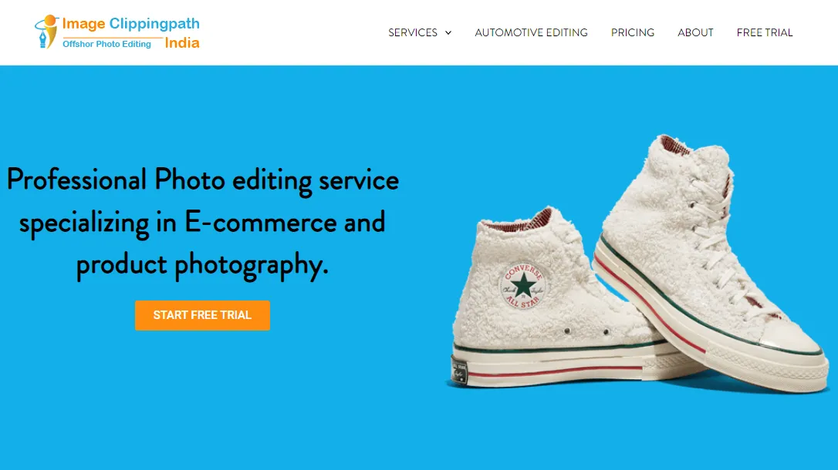This screenshot has height=470, width=838.
Task: Click the FREE TRIAL navigation link
Action: click(x=764, y=32)
